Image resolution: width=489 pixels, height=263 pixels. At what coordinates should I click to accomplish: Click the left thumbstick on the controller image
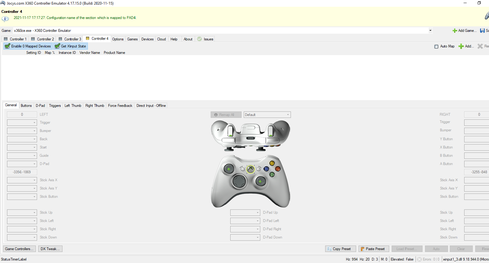(228, 169)
